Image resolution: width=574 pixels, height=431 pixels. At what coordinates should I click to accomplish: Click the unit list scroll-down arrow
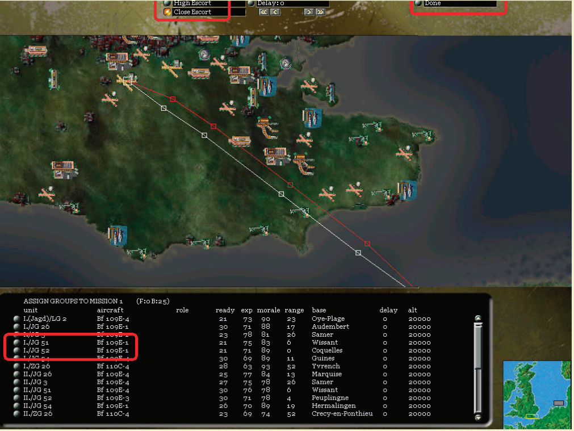click(477, 417)
